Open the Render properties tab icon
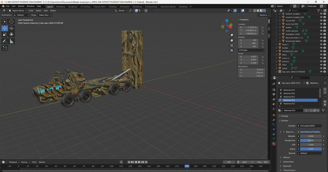 pos(274,90)
